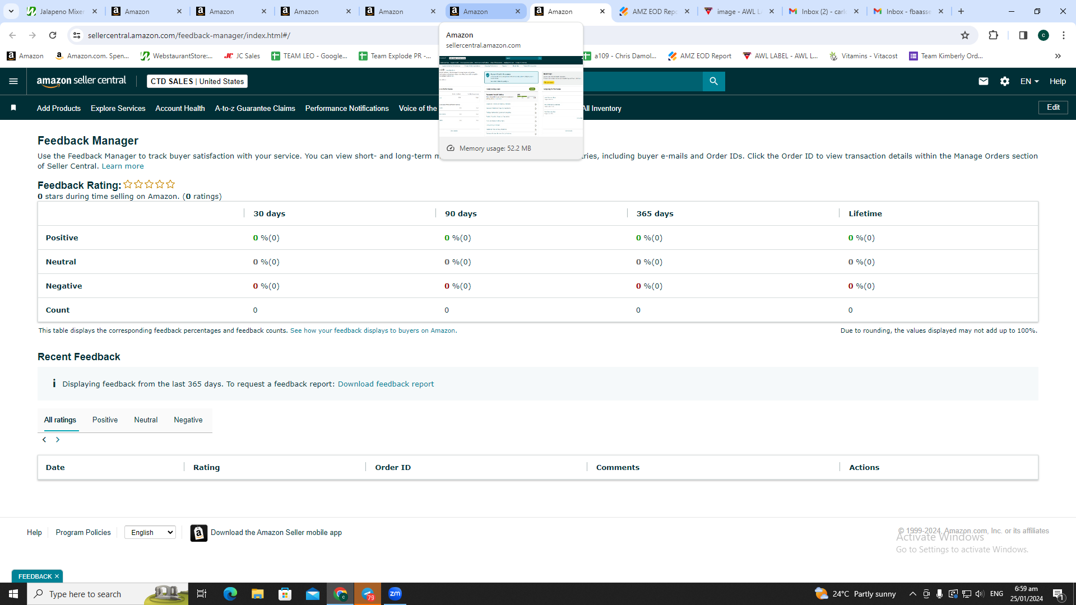
Task: Switch to the Jalapeno Mixer browser tab
Action: [63, 11]
